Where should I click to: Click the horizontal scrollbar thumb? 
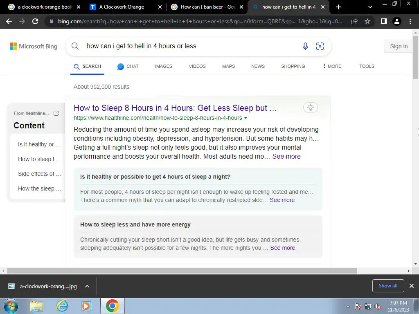point(182,271)
